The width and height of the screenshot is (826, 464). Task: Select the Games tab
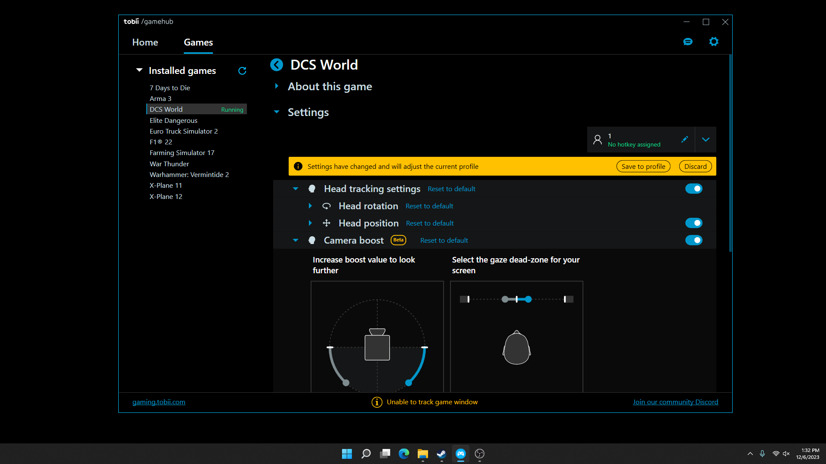pos(198,42)
